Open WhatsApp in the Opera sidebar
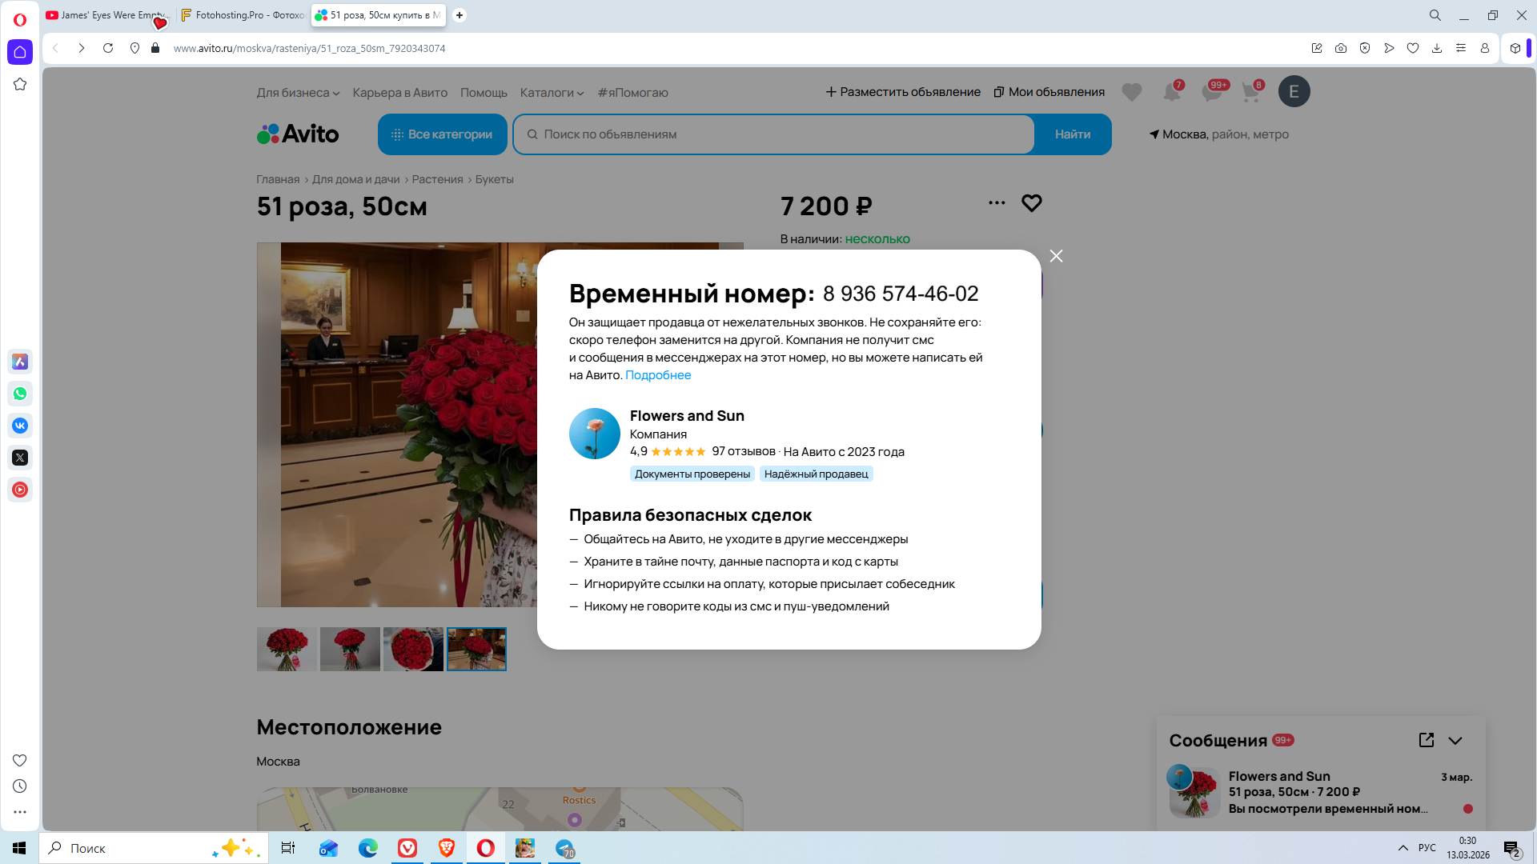 tap(20, 394)
